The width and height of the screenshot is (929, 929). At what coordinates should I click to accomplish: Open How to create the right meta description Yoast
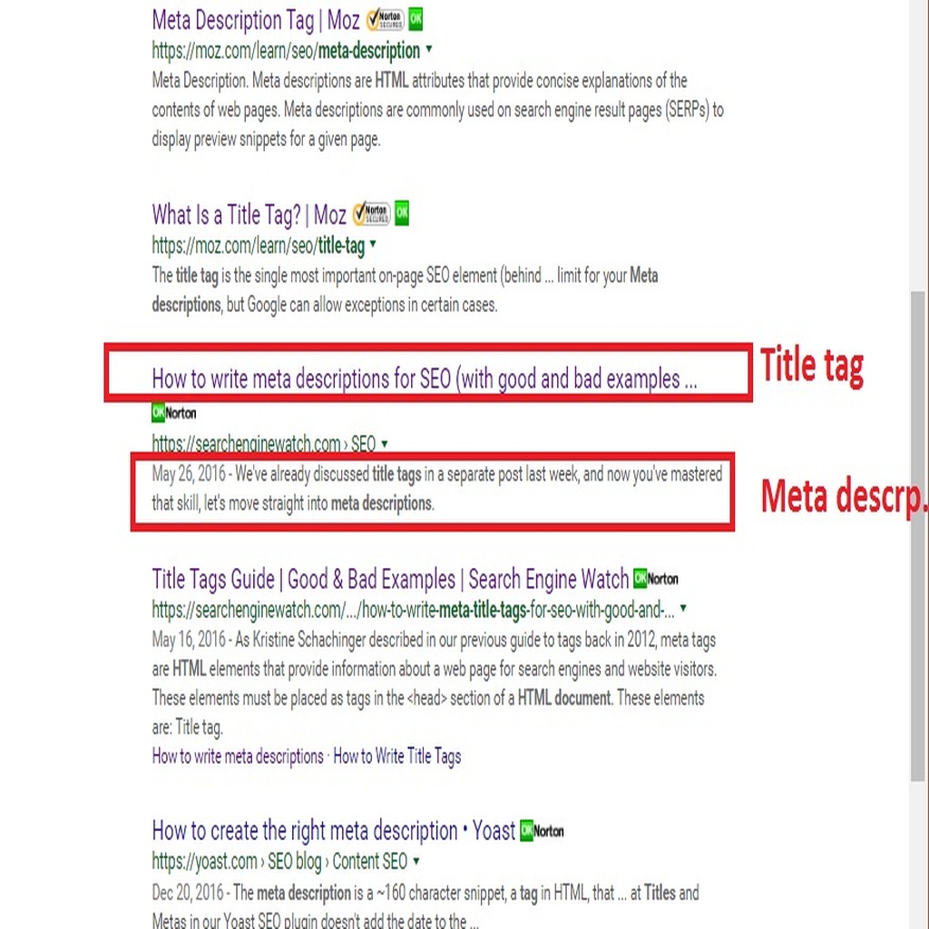(334, 831)
